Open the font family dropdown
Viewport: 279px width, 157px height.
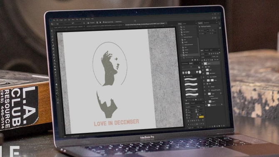pos(191,107)
